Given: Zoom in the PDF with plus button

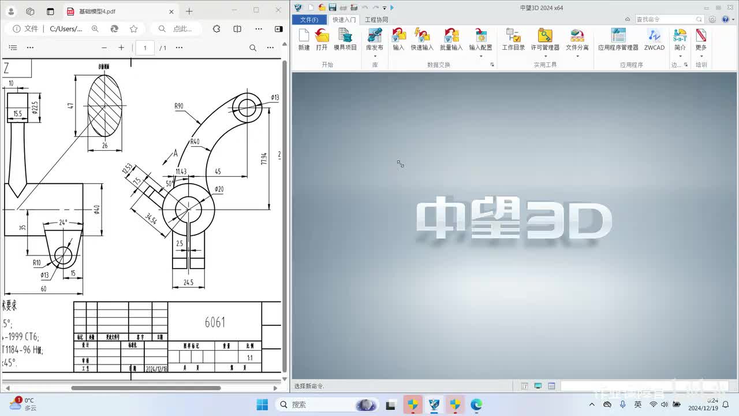Looking at the screenshot, I should pos(121,48).
